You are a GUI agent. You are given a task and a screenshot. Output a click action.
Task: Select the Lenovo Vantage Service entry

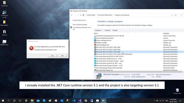click(103, 40)
